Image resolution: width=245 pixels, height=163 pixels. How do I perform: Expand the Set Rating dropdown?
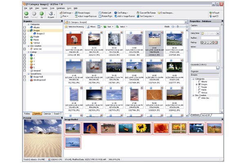(x=128, y=13)
